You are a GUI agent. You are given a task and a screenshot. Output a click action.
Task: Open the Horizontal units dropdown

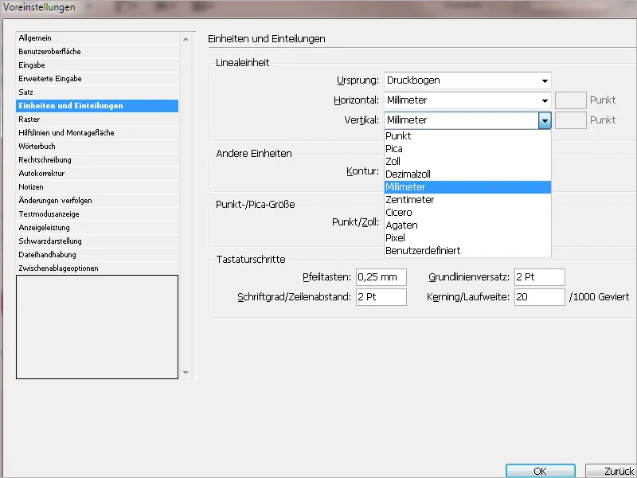pos(545,100)
